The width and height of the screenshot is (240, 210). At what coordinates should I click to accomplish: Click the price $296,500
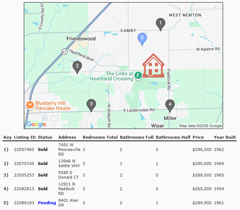click(202, 149)
